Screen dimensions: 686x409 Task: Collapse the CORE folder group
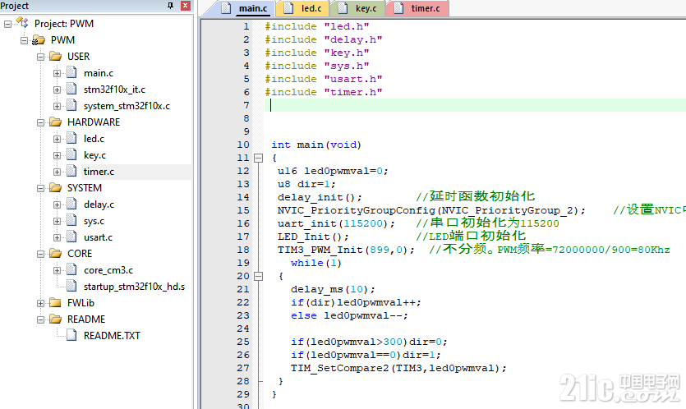click(41, 254)
